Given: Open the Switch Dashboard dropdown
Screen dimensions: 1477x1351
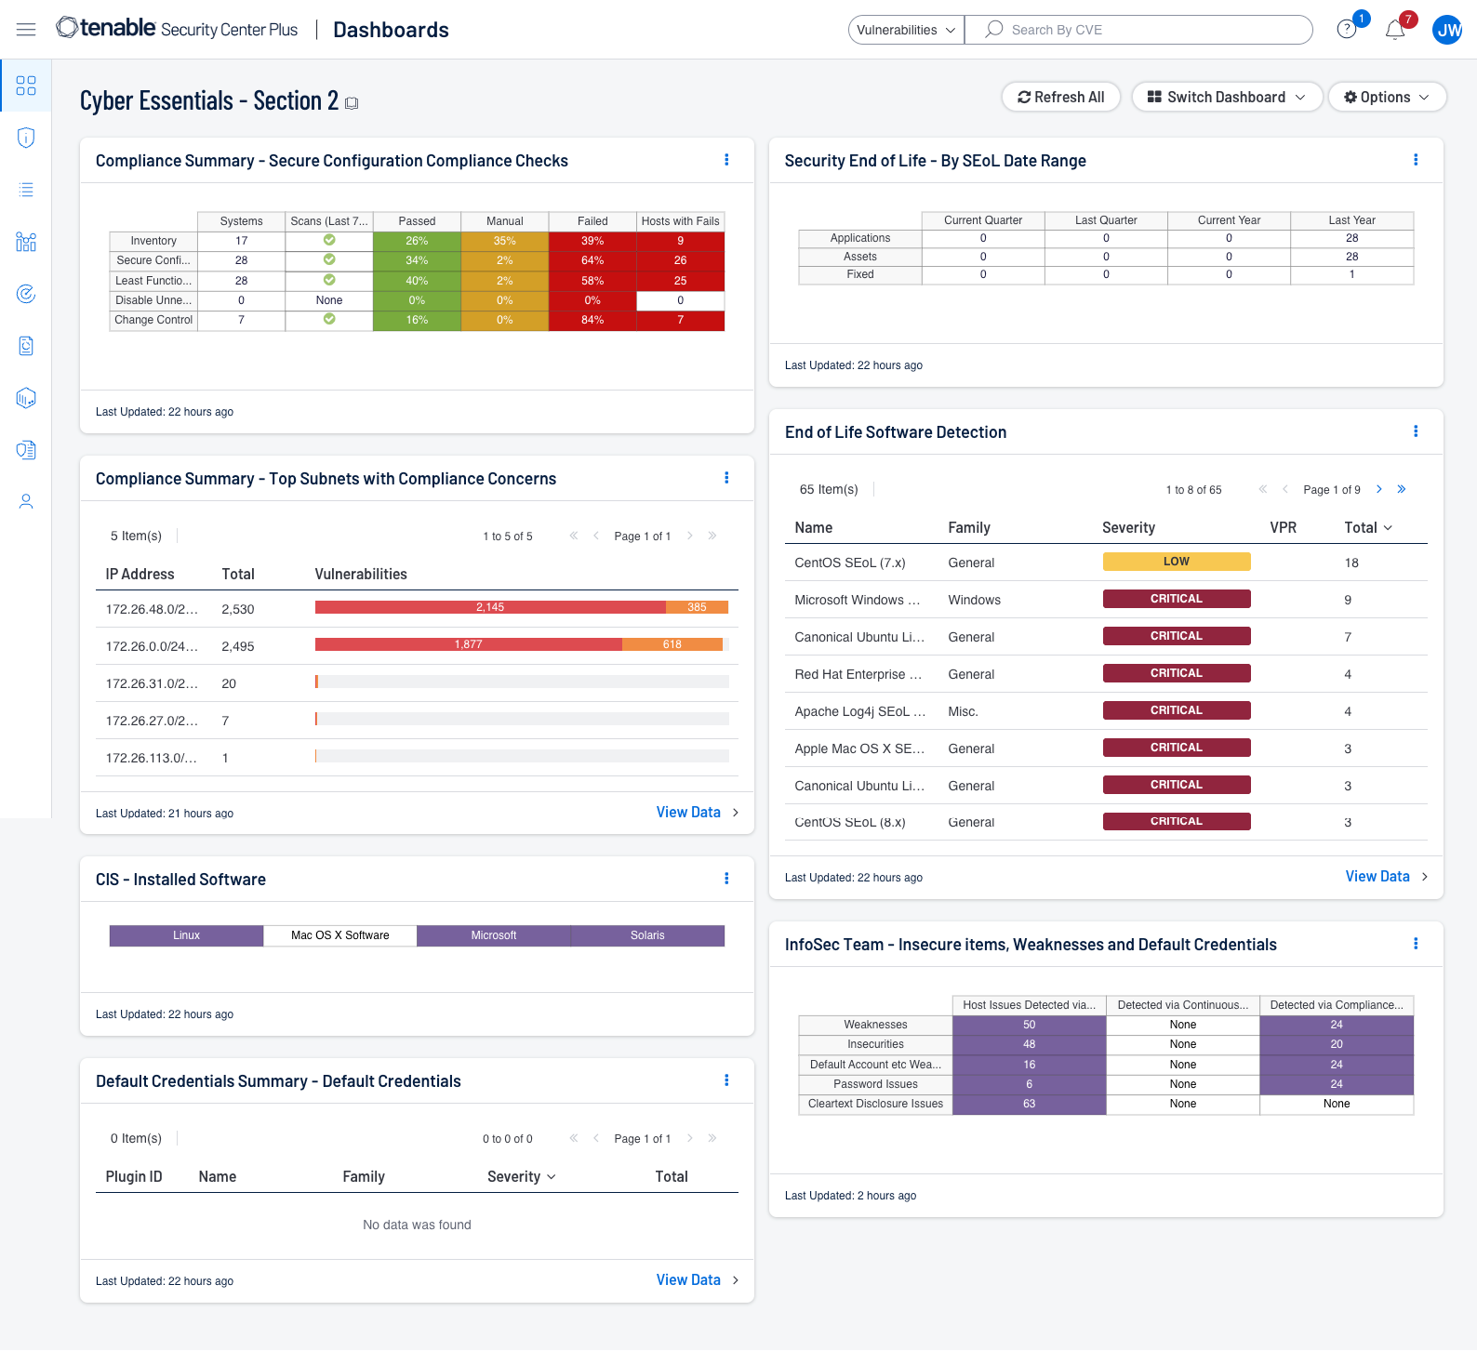Looking at the screenshot, I should pyautogui.click(x=1226, y=97).
